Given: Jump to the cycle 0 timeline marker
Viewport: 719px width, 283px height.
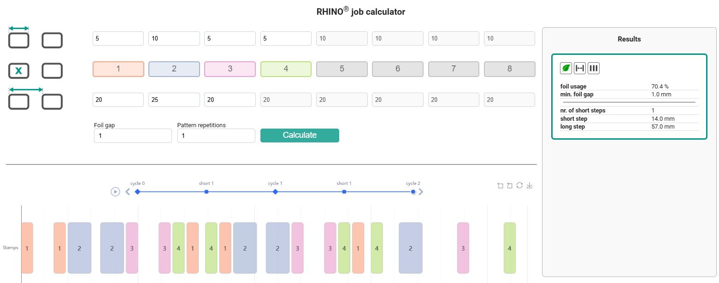Looking at the screenshot, I should 137,191.
